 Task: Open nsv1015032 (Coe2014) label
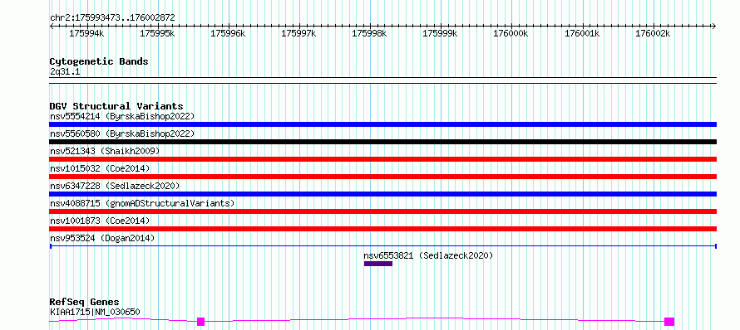coord(100,168)
